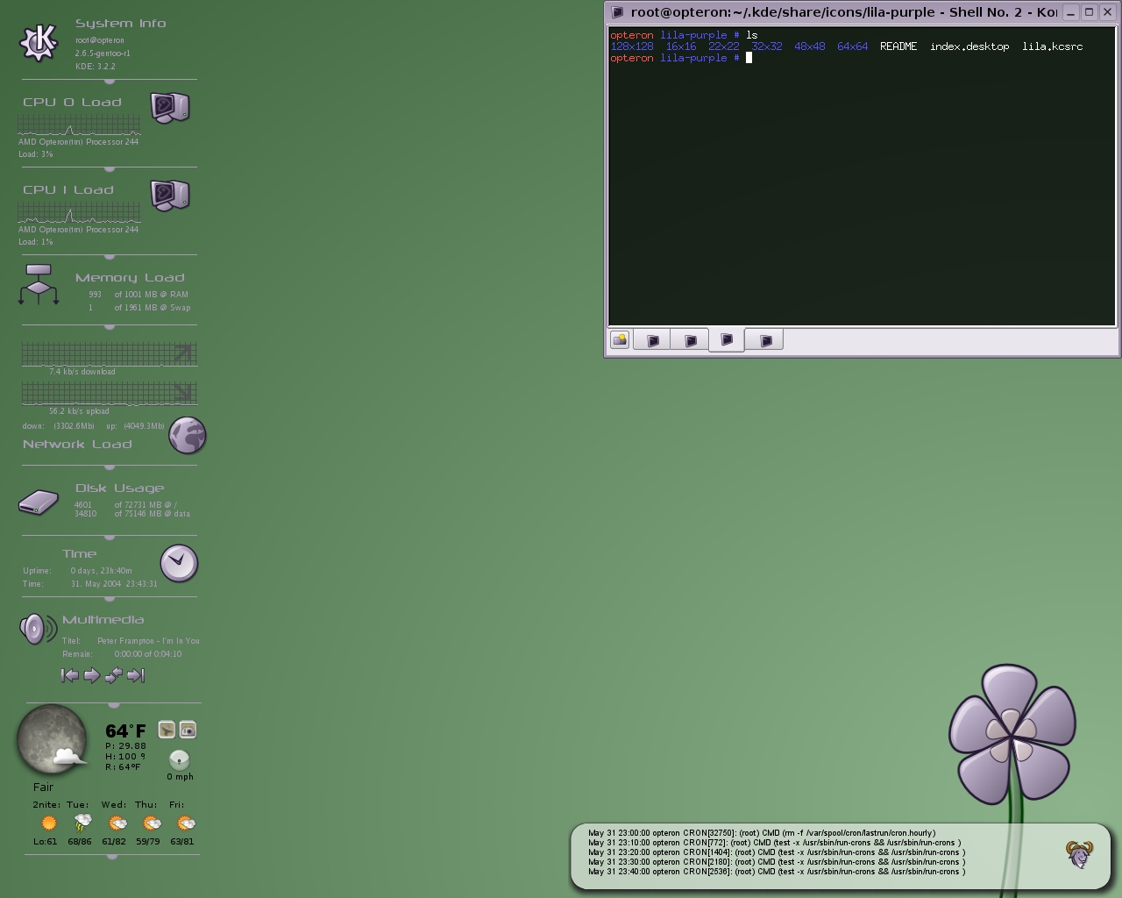Click the network upload graph

(110, 394)
